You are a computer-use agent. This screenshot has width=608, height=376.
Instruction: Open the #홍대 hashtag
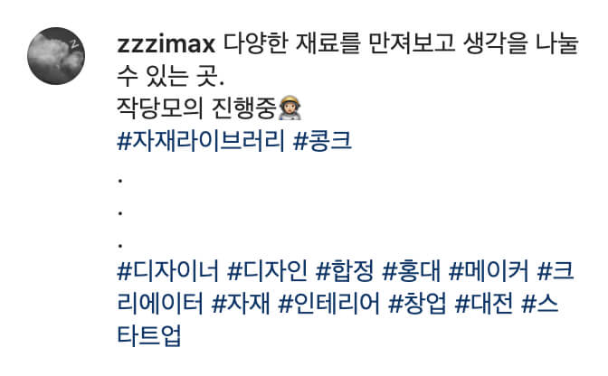pyautogui.click(x=412, y=271)
